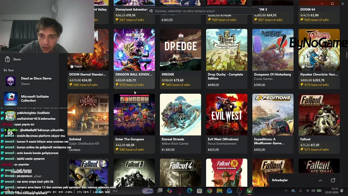Image resolution: width=348 pixels, height=196 pixels.
Task: Show hidden system tray icons
Action: pos(286,191)
